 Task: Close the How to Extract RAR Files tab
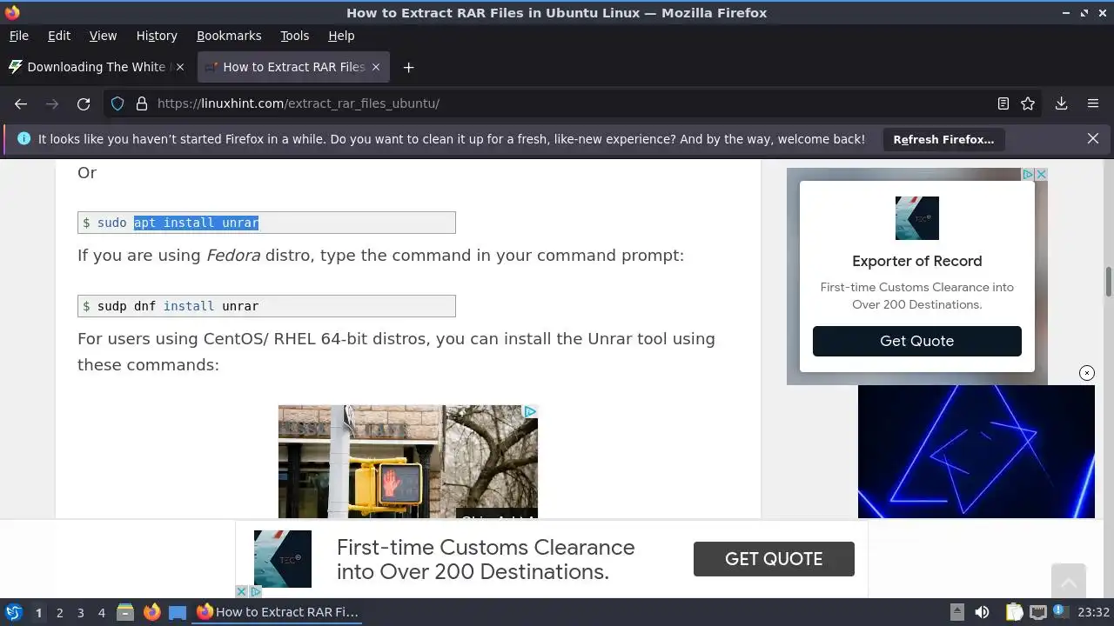[376, 67]
